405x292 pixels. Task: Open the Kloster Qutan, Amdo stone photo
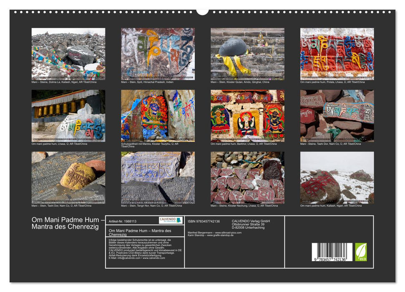pyautogui.click(x=247, y=54)
